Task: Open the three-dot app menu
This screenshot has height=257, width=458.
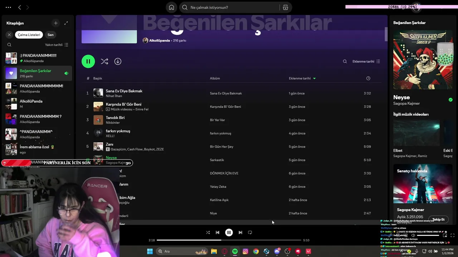Action: click(x=8, y=7)
